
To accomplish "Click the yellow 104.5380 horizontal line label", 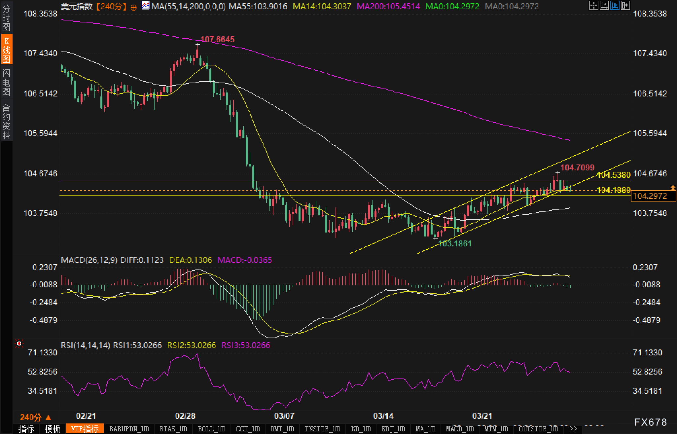I will [x=614, y=175].
